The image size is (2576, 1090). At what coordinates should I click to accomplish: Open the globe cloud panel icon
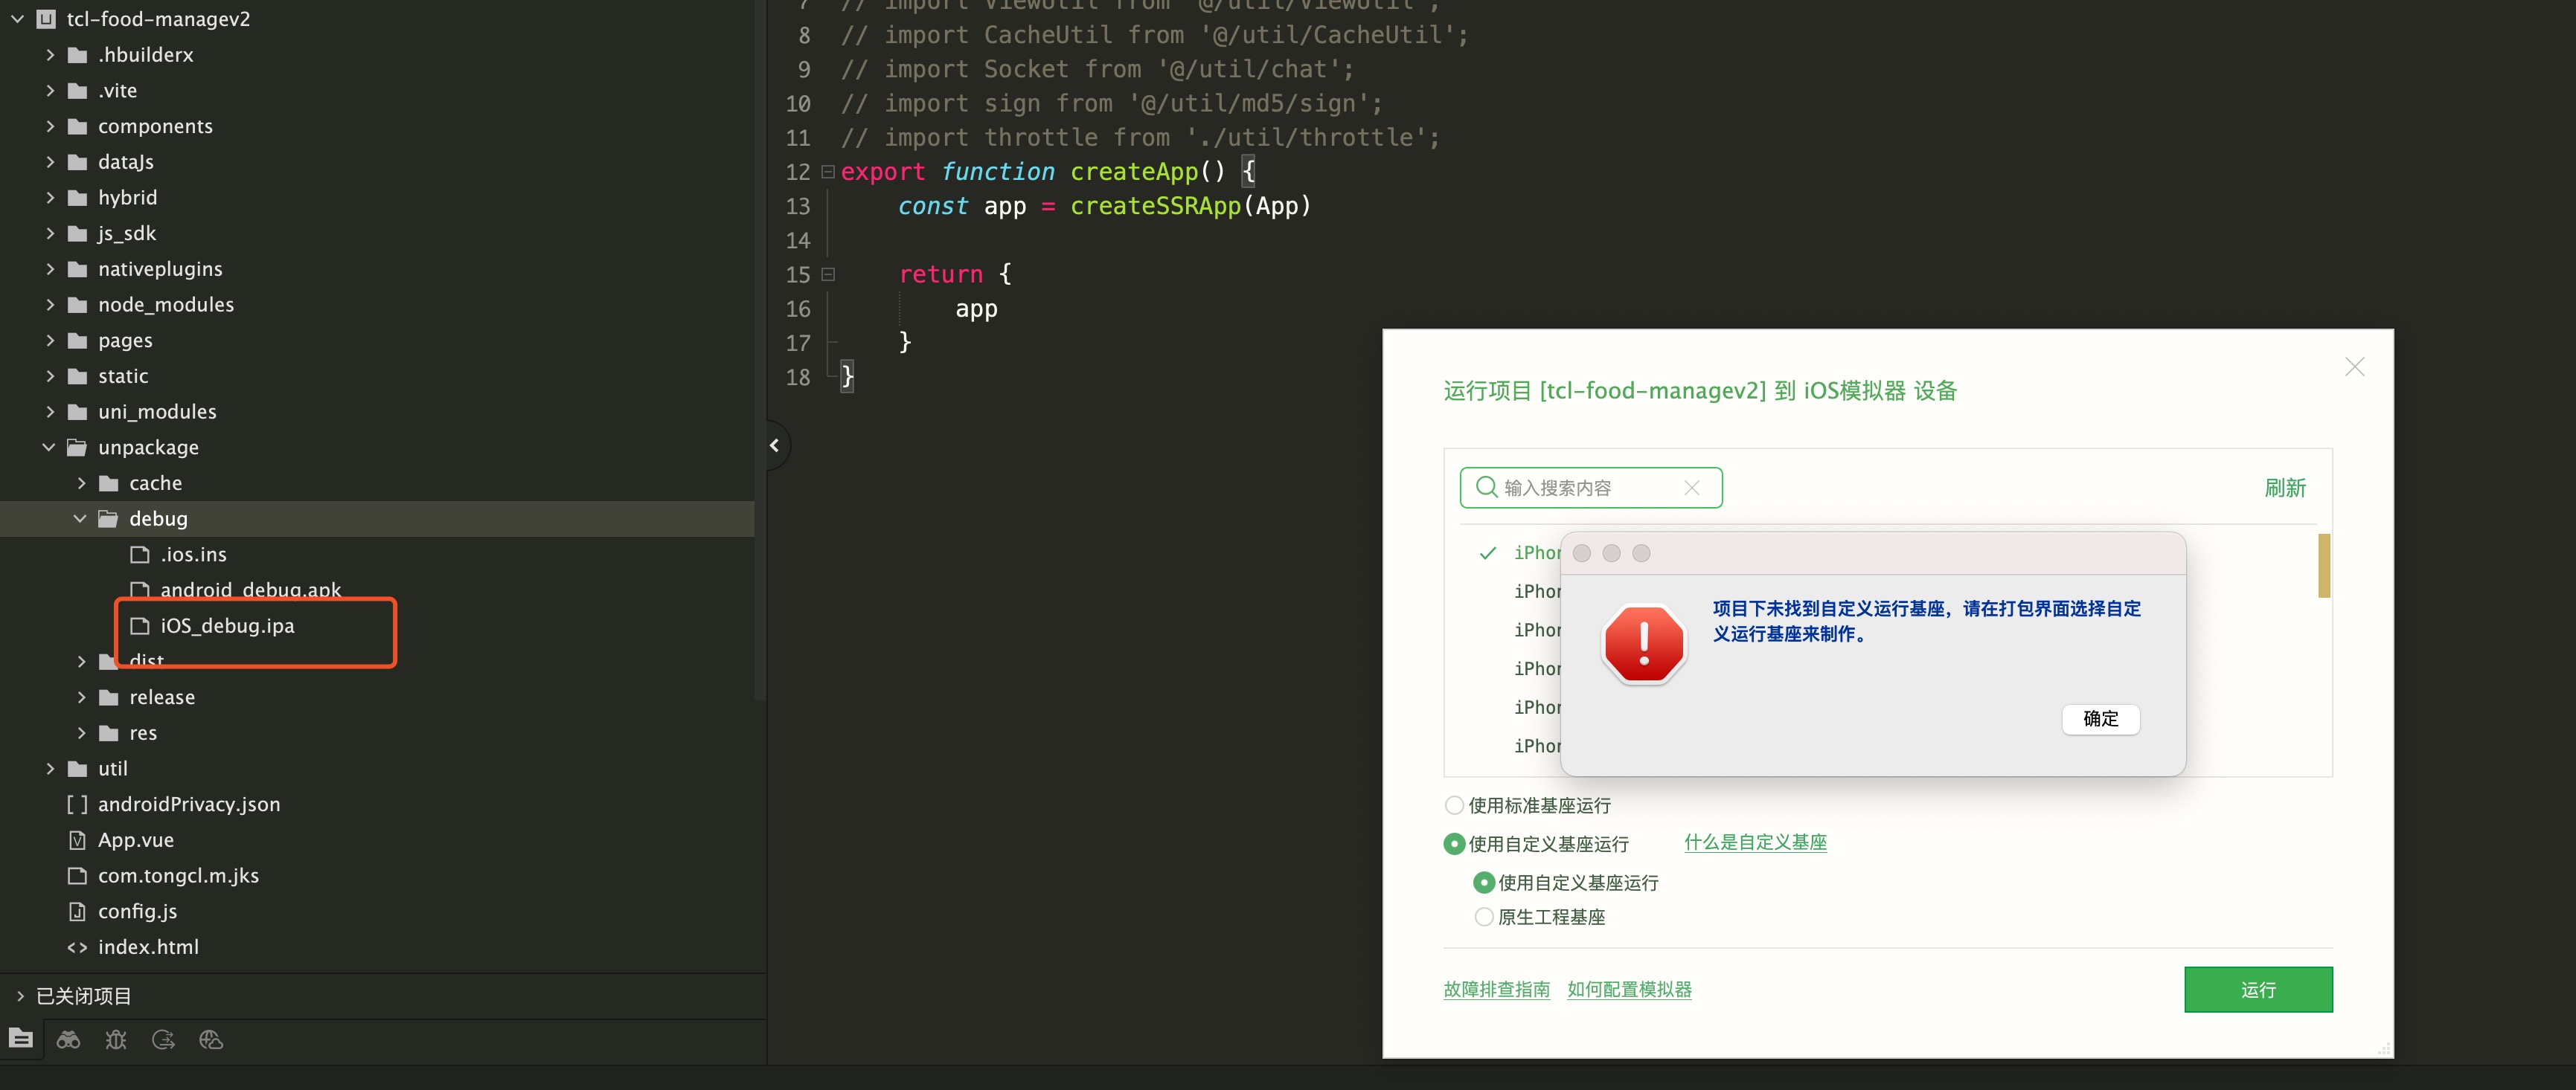211,1039
